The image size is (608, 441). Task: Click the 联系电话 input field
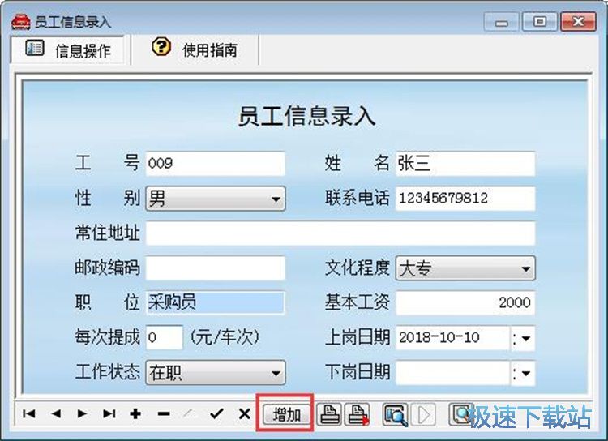pos(465,199)
